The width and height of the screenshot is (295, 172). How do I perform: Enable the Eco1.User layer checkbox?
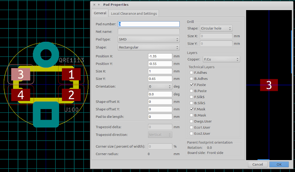(191, 127)
